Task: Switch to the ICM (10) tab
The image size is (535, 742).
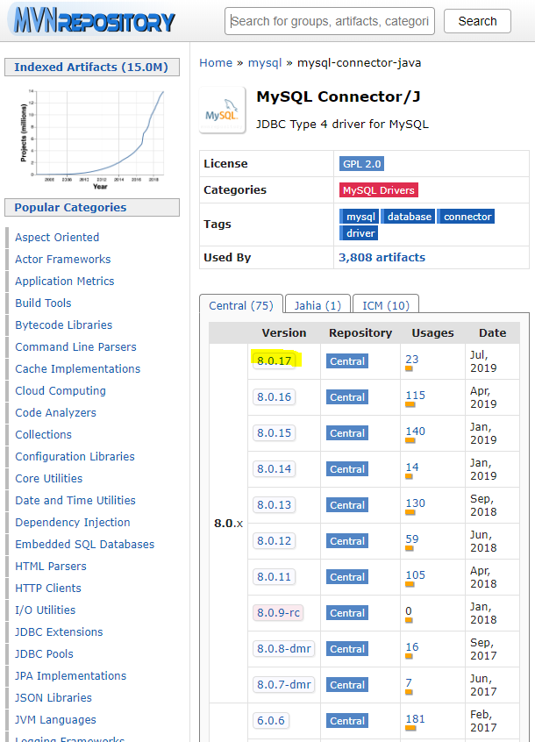Action: pos(386,306)
